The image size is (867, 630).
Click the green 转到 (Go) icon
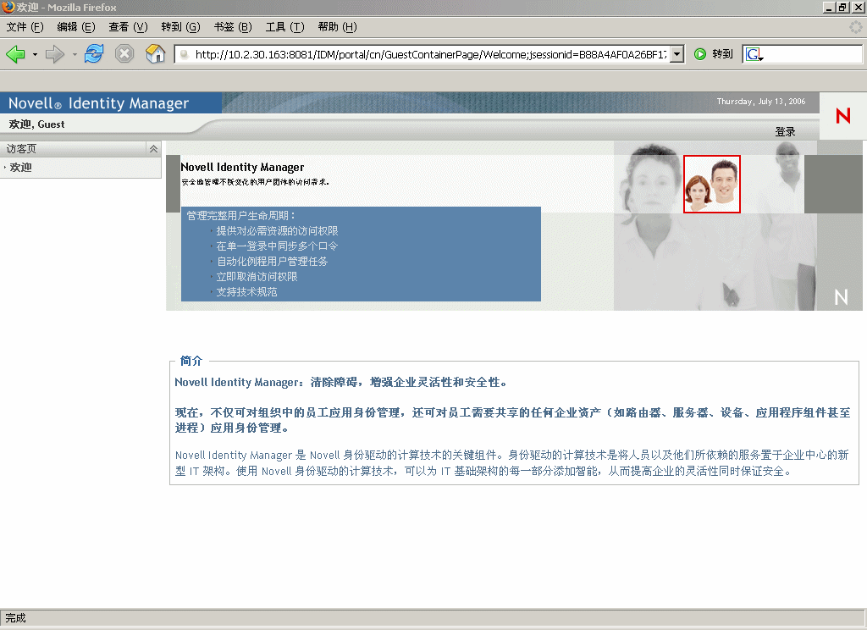(x=700, y=53)
